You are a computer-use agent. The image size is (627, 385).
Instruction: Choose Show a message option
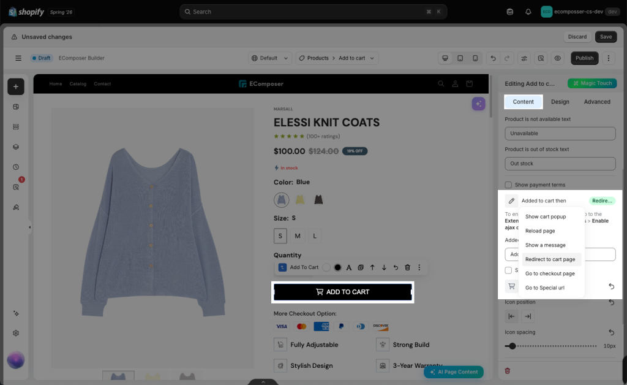pyautogui.click(x=552, y=245)
